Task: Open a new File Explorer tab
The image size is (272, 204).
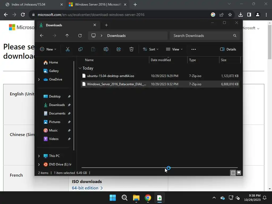Action: 106,25
